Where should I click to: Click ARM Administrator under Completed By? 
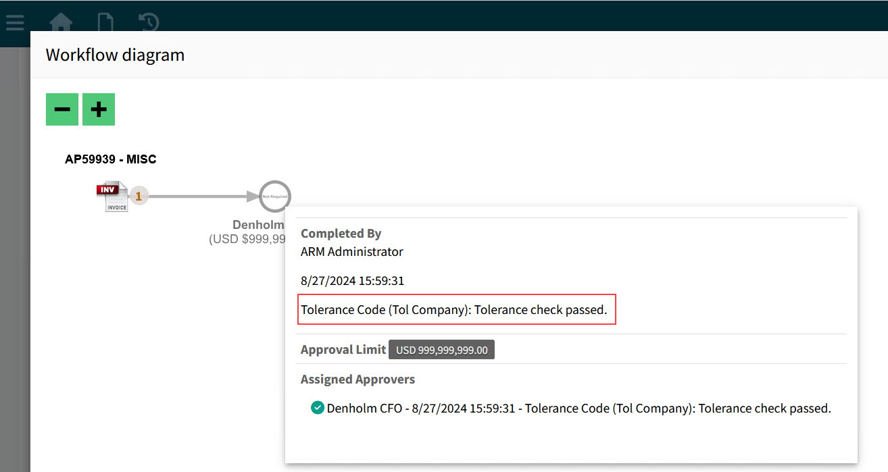(351, 251)
